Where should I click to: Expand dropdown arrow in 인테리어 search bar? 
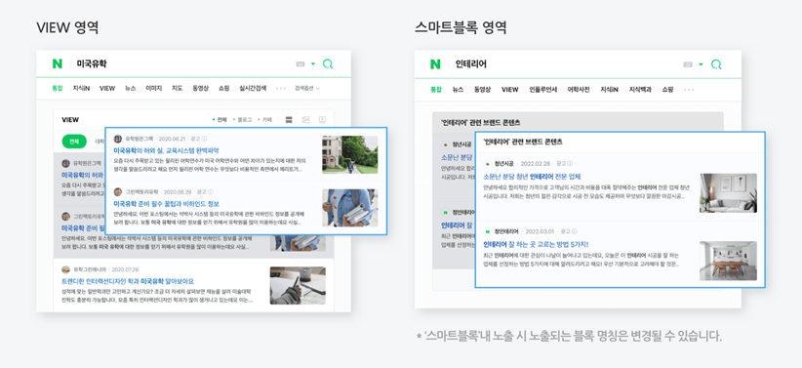pos(701,64)
